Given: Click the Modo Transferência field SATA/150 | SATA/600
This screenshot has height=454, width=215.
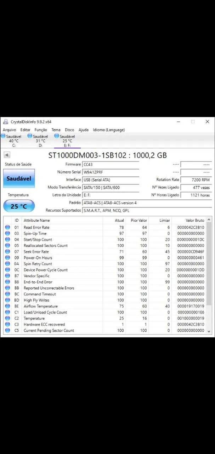Looking at the screenshot, I should [111, 188].
